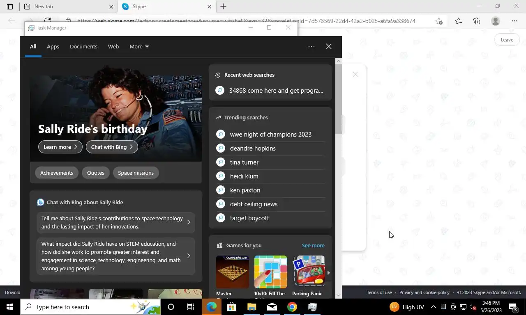Open search panel options ellipsis
526x315 pixels.
(x=311, y=46)
